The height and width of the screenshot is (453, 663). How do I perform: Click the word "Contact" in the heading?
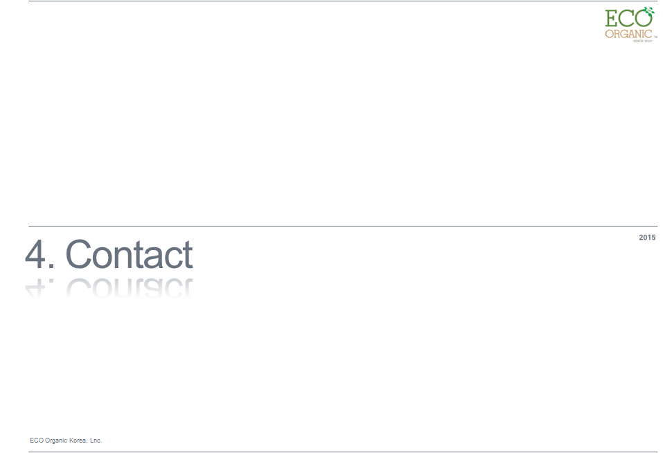(x=130, y=254)
